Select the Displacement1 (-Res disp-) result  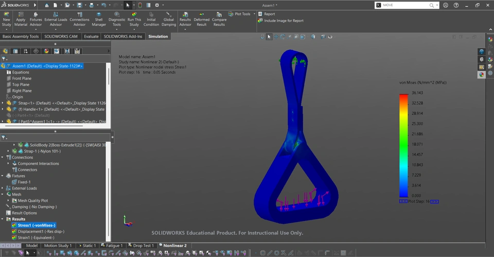coord(41,231)
